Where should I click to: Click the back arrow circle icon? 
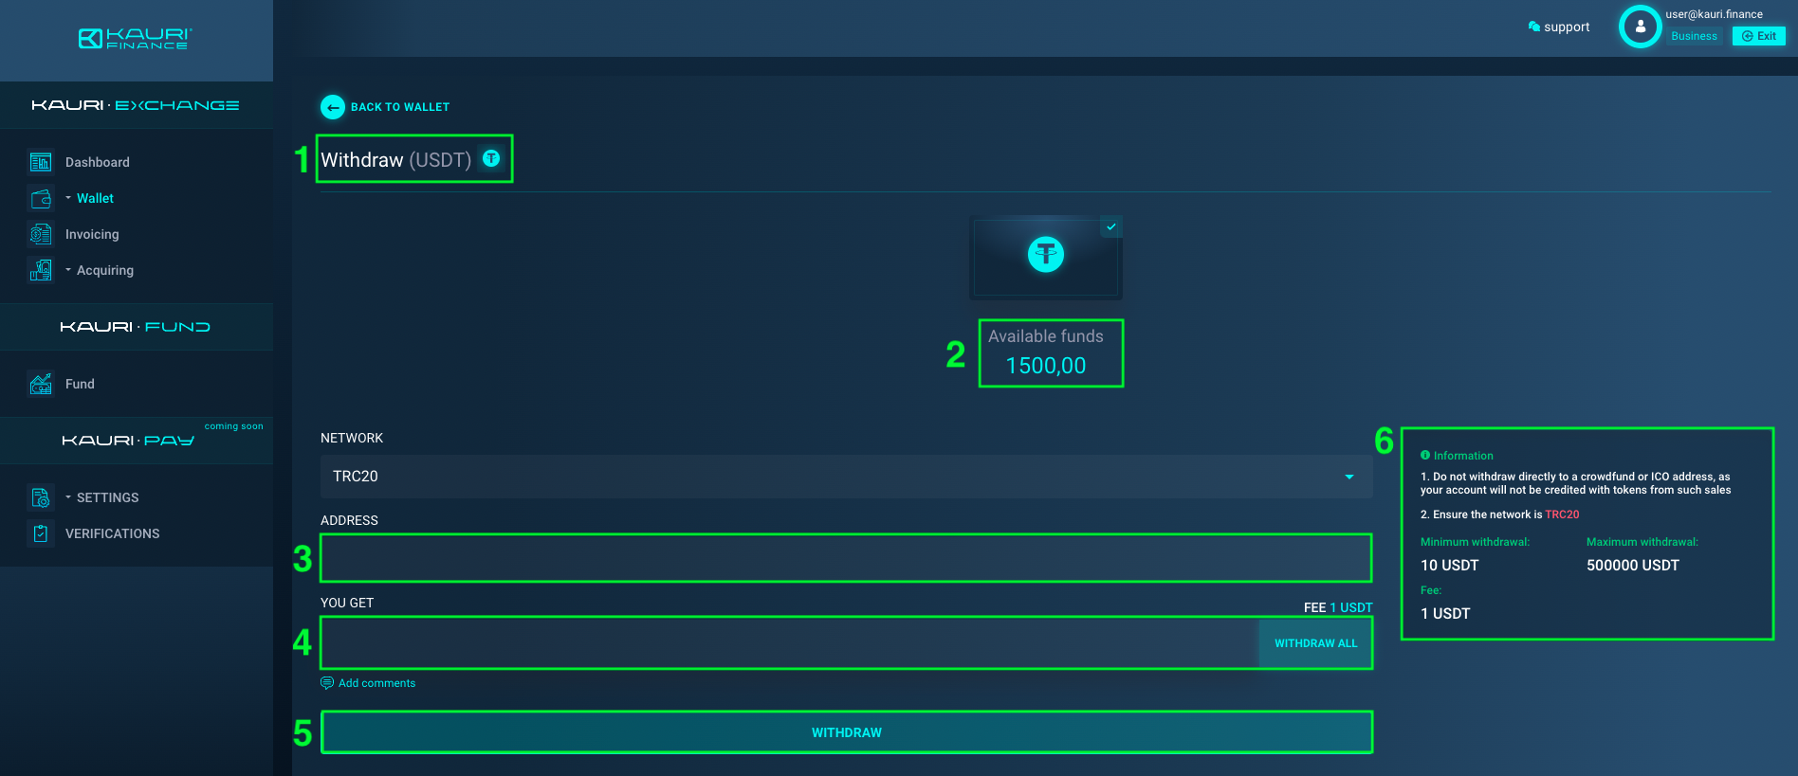(333, 107)
